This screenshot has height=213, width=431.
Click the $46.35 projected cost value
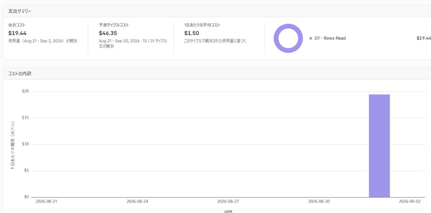coord(108,33)
